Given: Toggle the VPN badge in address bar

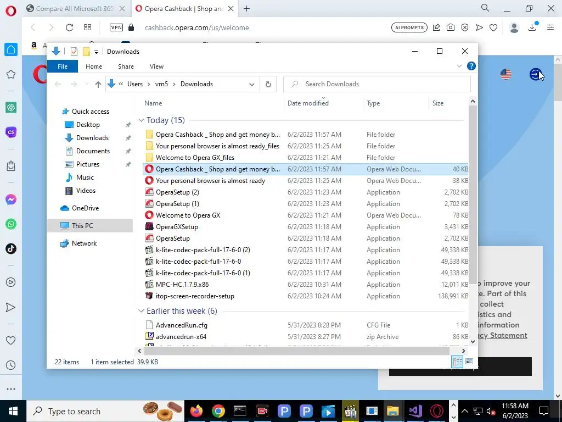Looking at the screenshot, I should click(x=116, y=27).
